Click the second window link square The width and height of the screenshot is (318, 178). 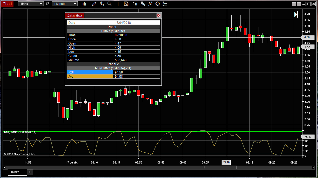coord(299,4)
